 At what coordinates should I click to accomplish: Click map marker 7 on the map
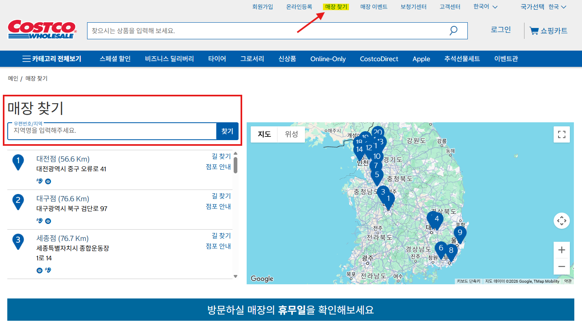point(376,166)
